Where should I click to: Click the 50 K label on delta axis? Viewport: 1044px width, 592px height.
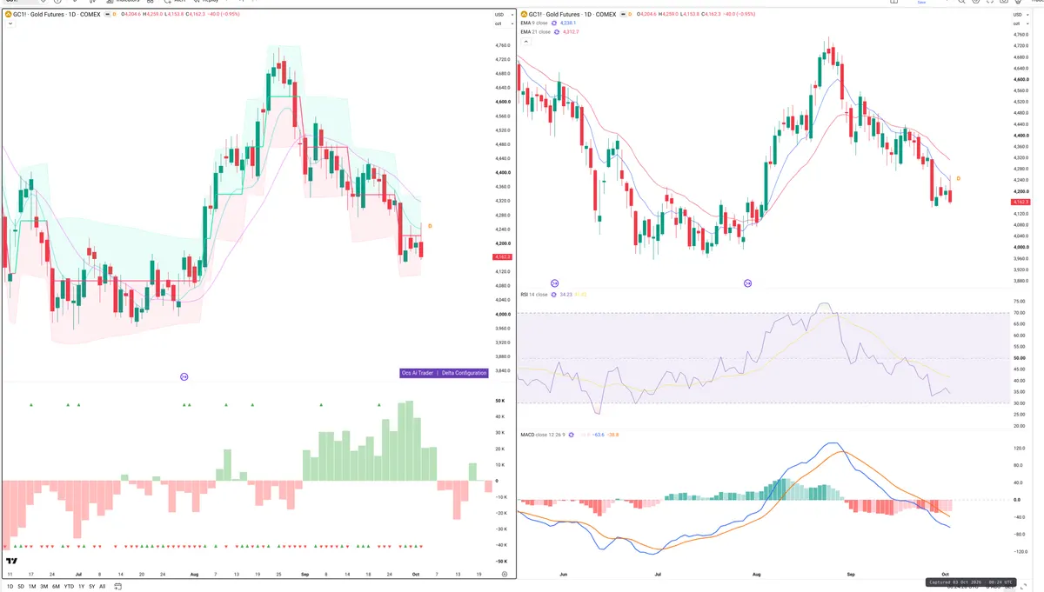[x=500, y=401]
